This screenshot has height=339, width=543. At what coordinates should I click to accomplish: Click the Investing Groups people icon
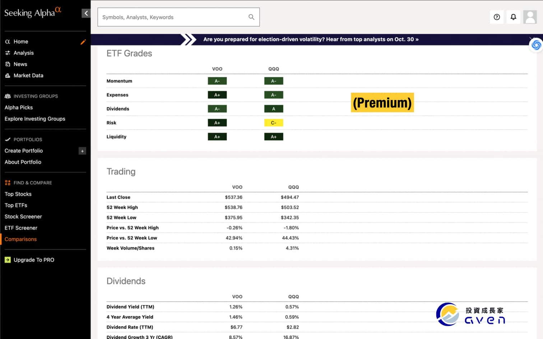pos(8,96)
